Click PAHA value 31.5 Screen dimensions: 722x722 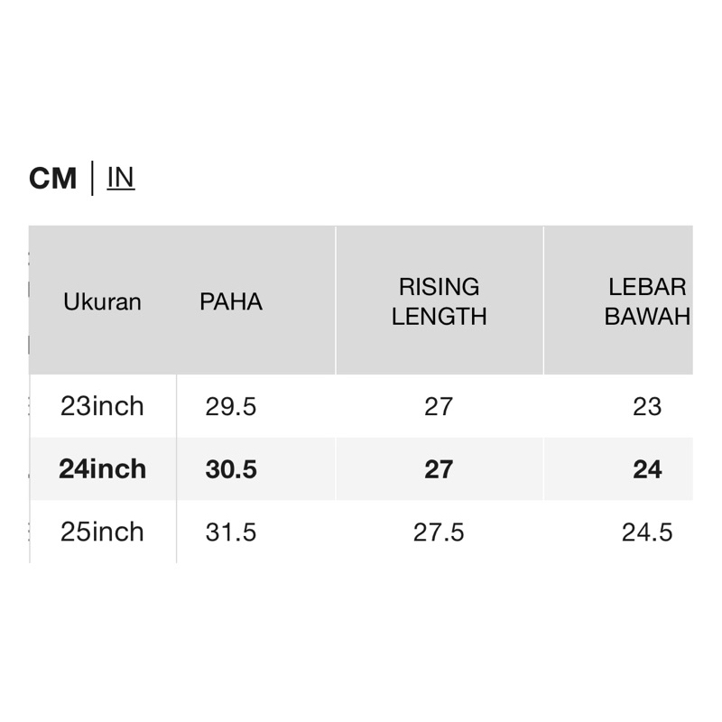(x=231, y=532)
